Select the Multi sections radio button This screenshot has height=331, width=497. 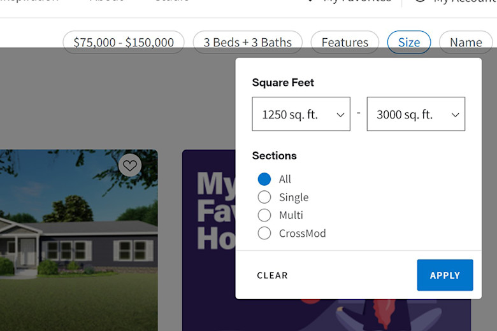(x=264, y=215)
